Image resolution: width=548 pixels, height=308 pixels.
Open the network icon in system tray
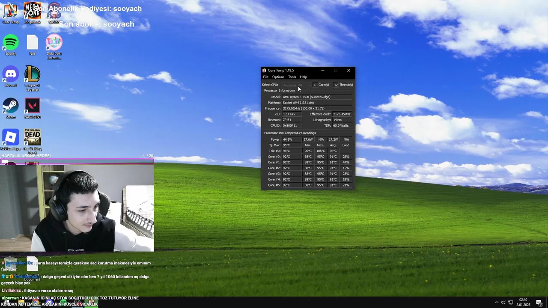tap(511, 302)
